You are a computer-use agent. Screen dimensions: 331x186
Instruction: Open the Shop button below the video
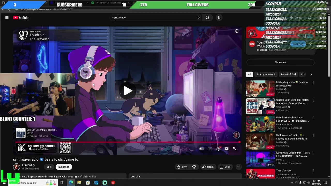point(225,167)
